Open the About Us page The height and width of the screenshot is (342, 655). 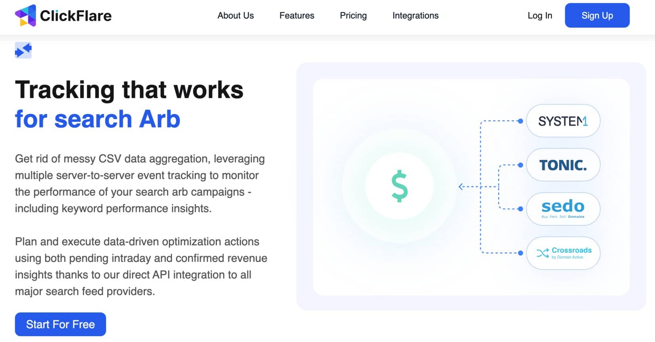click(x=235, y=15)
